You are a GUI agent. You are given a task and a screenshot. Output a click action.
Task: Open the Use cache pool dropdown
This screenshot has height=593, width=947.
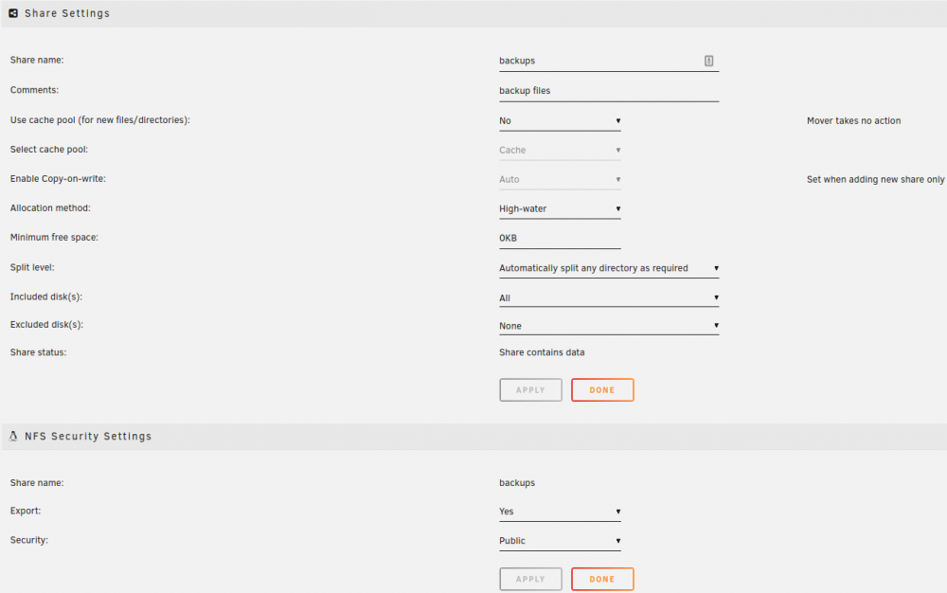point(560,120)
